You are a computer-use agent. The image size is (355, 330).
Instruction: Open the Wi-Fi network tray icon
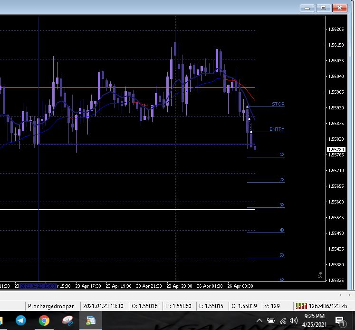(x=283, y=320)
